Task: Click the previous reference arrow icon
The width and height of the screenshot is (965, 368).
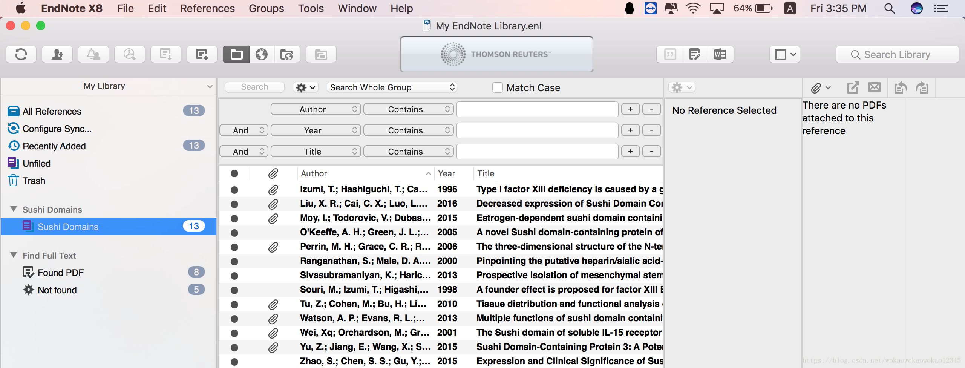Action: pyautogui.click(x=901, y=88)
